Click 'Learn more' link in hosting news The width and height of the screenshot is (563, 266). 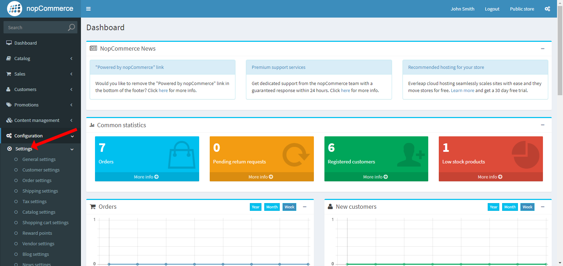tap(463, 90)
